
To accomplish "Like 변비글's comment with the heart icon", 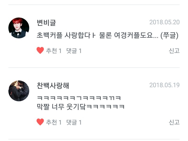I will point(40,50).
